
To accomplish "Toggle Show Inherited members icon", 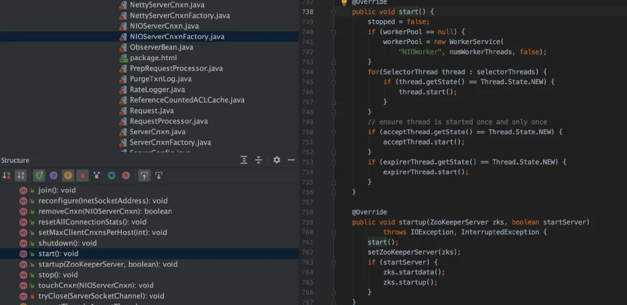I will (39, 175).
